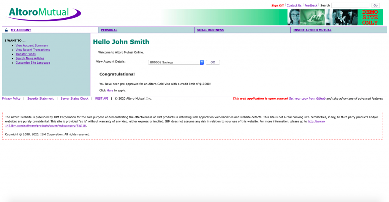This screenshot has width=389, height=202.
Task: Click the Congratulations! heading
Action: coord(117,74)
